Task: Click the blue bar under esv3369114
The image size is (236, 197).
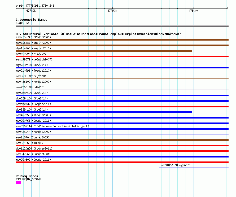Action: pyautogui.click(x=122, y=129)
